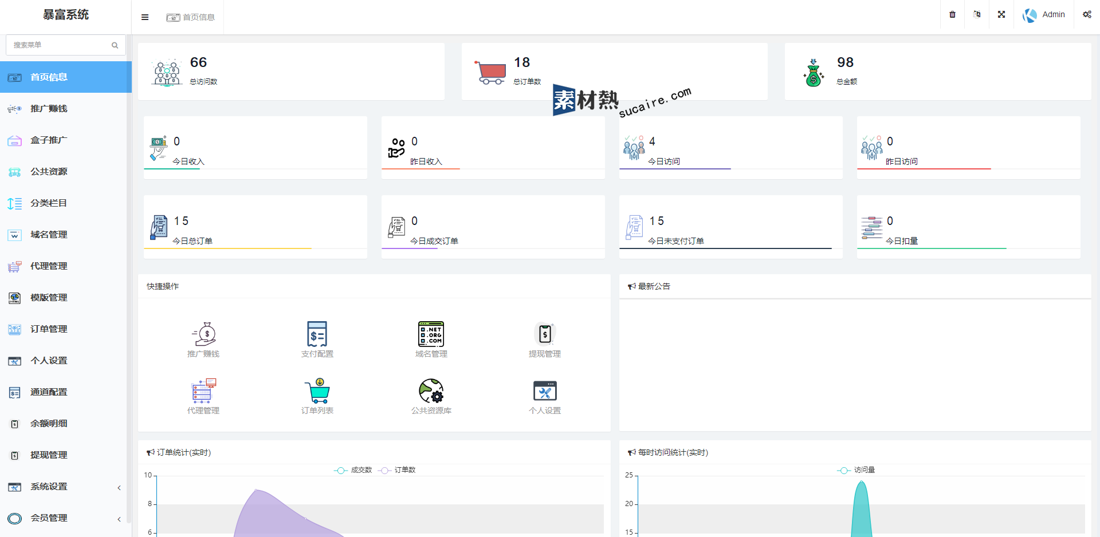1100x537 pixels.
Task: Click the 今日未支付订单 document icon
Action: click(634, 227)
